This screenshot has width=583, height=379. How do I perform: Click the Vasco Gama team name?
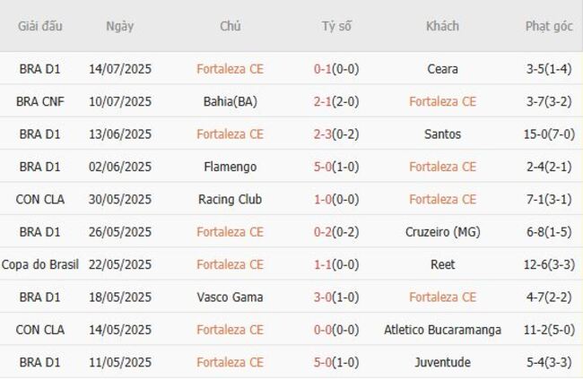pos(231,297)
